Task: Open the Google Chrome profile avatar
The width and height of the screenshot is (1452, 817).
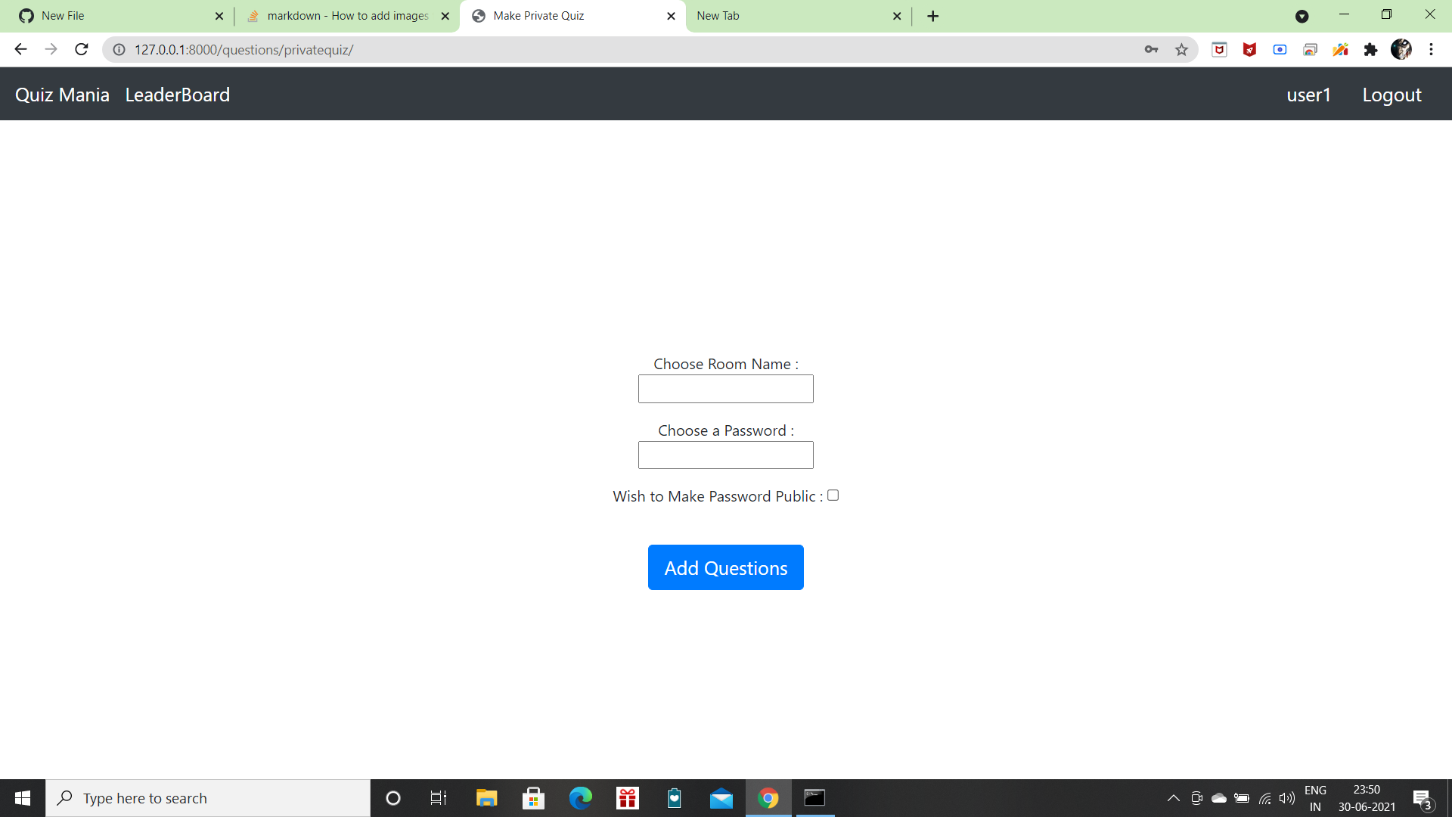Action: point(1402,49)
